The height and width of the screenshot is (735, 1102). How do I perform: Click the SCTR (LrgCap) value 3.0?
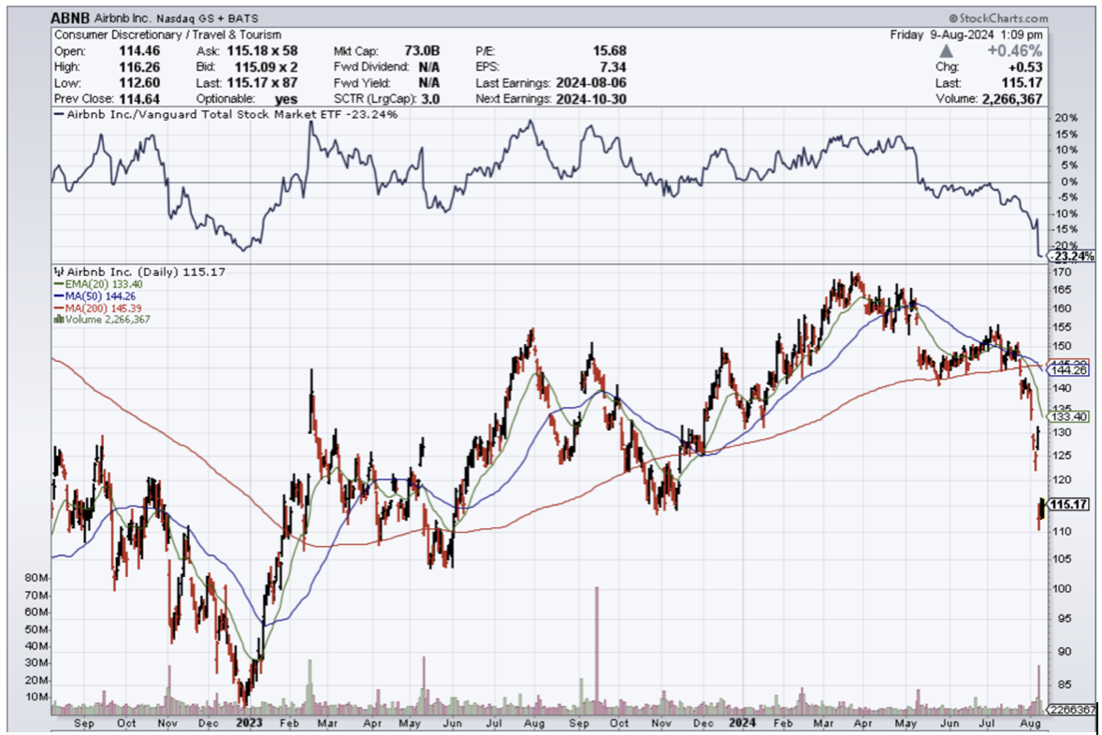tap(430, 98)
